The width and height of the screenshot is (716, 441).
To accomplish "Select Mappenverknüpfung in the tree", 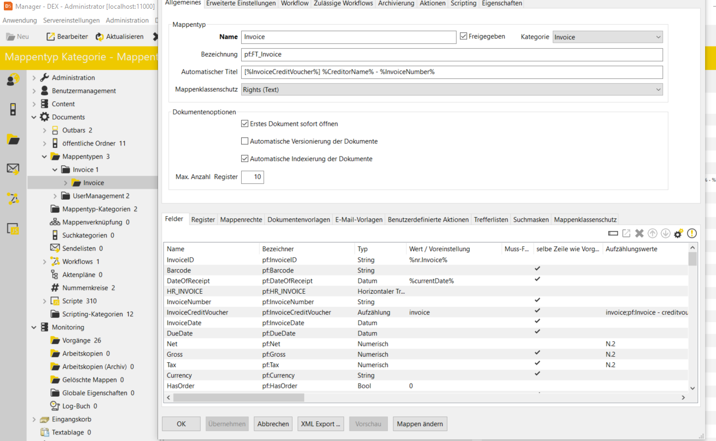I will pyautogui.click(x=96, y=222).
